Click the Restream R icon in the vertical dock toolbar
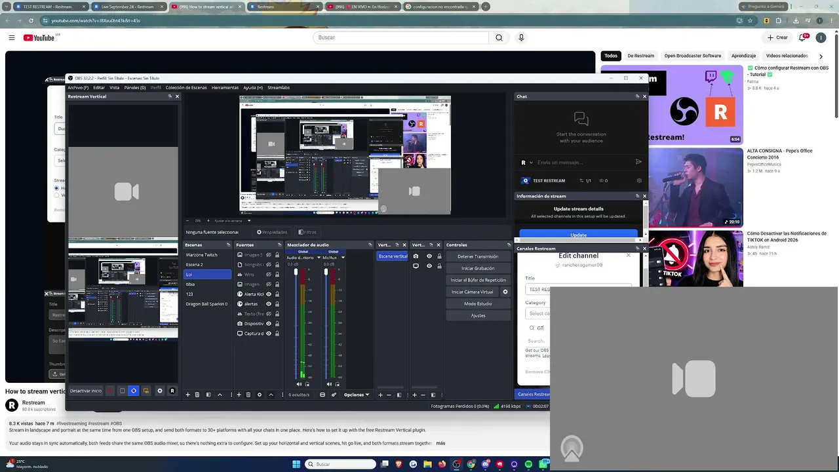 (172, 391)
